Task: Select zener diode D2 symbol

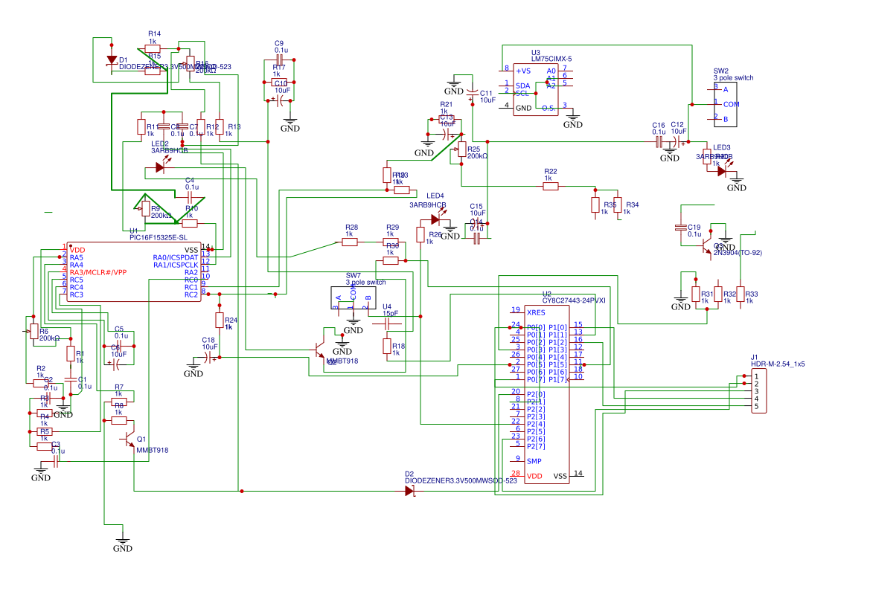Action: (410, 491)
